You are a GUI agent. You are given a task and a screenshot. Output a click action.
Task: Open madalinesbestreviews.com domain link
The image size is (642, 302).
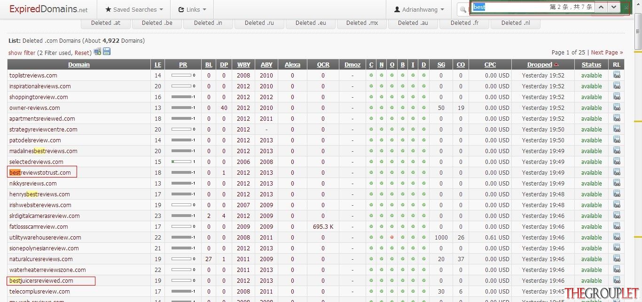pos(43,151)
